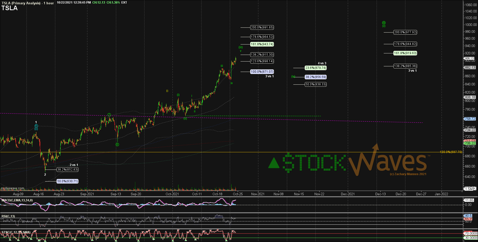Select the 138.2%(885.36) extension label
Viewport: 478px width, 242px height.
click(x=405, y=66)
